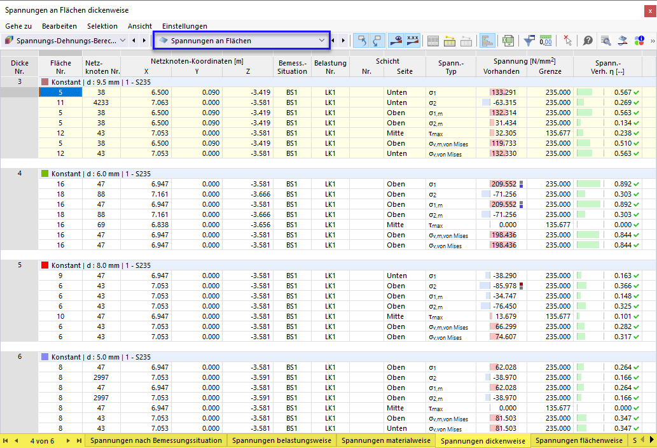Click the Spann.-Verh. η column header
Viewport: 657px width, 448px height.
click(607, 67)
